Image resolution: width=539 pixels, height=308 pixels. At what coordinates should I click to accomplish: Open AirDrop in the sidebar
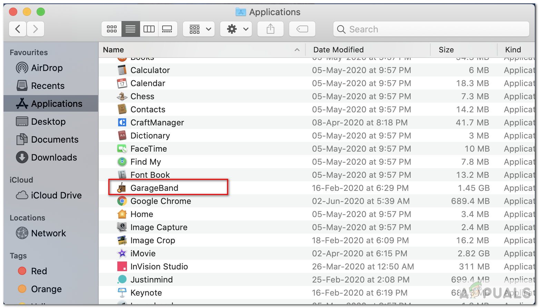(51, 68)
